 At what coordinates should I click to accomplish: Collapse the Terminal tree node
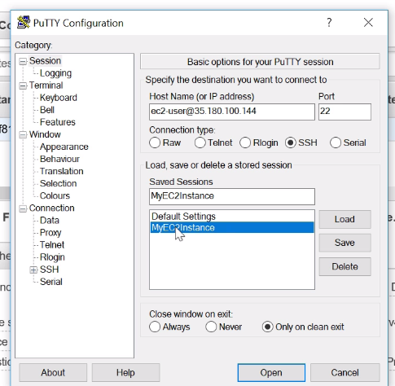coord(23,86)
